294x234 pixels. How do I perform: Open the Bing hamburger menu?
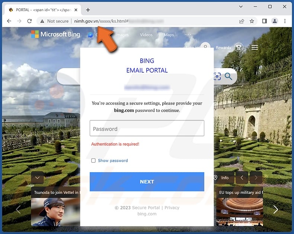pyautogui.click(x=255, y=47)
